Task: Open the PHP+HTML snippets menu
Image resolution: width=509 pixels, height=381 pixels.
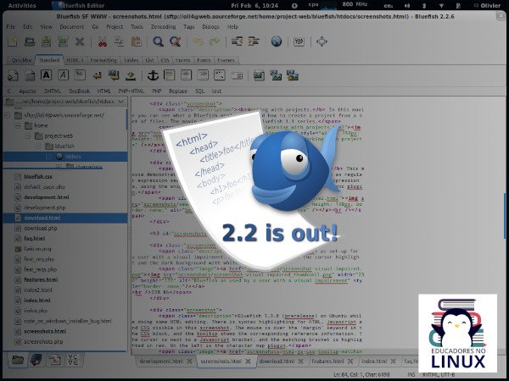Action: [x=131, y=91]
